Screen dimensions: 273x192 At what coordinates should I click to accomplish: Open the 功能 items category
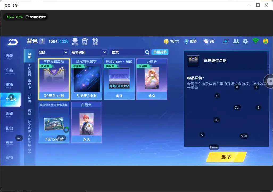[9, 114]
